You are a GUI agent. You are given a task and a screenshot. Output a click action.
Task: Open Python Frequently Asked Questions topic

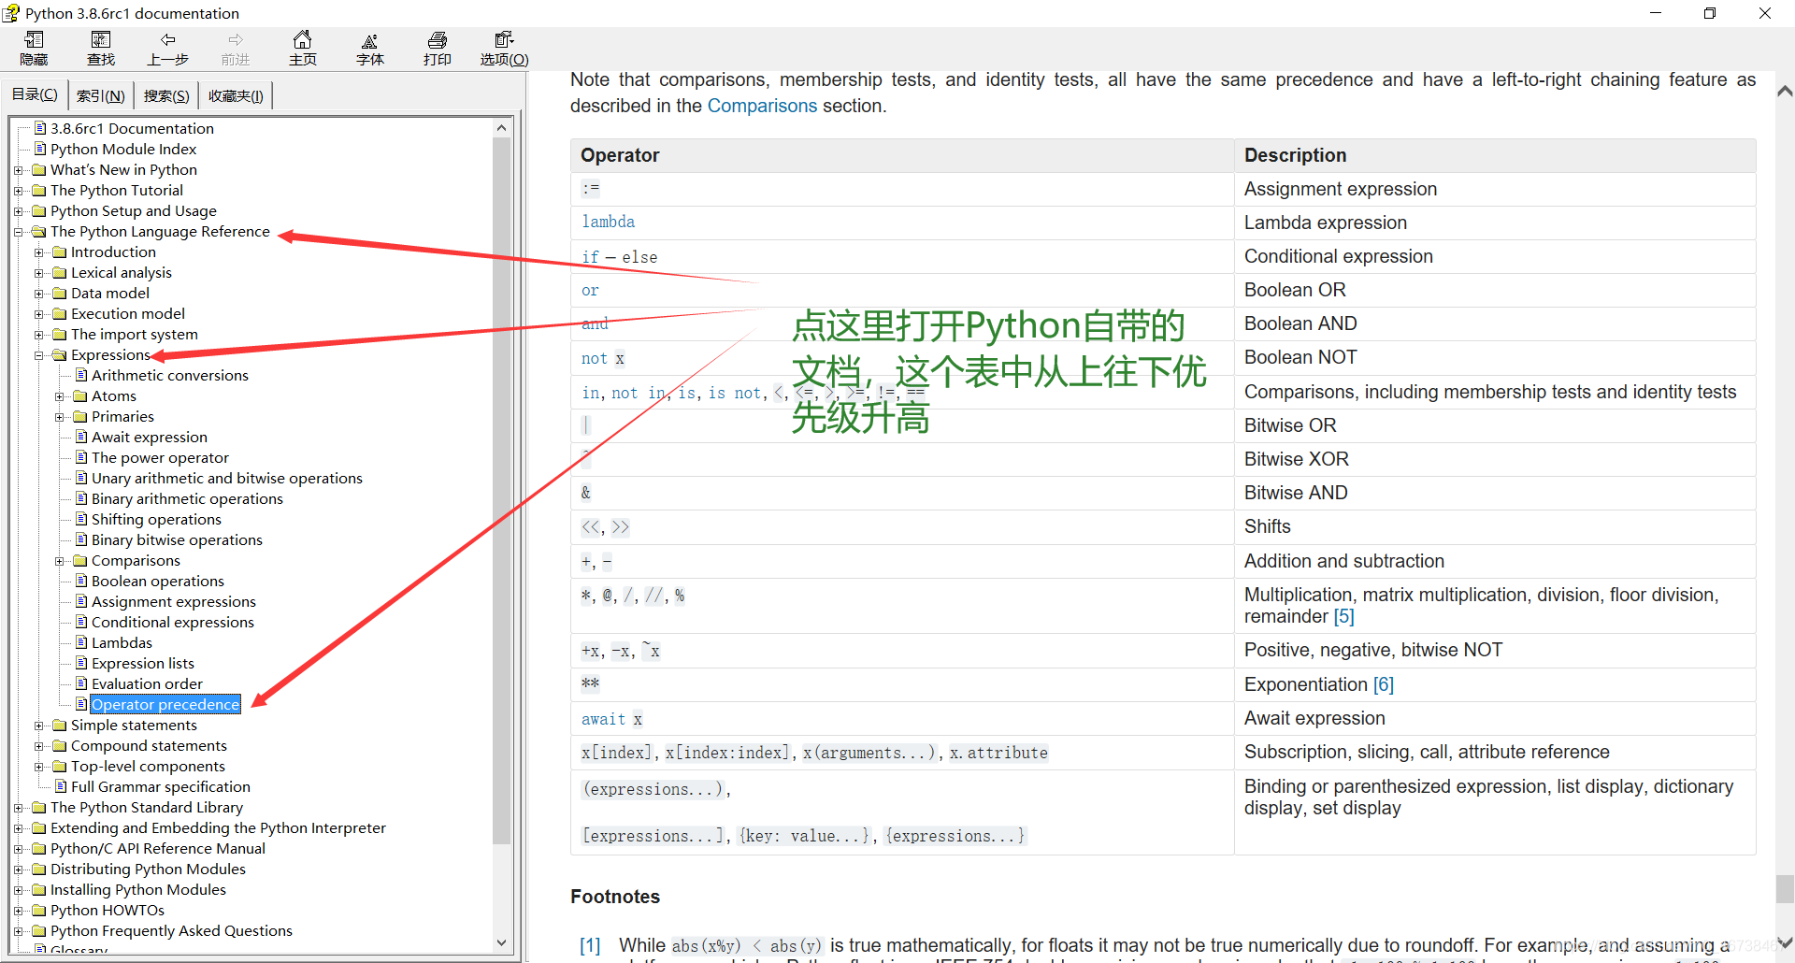(x=171, y=930)
